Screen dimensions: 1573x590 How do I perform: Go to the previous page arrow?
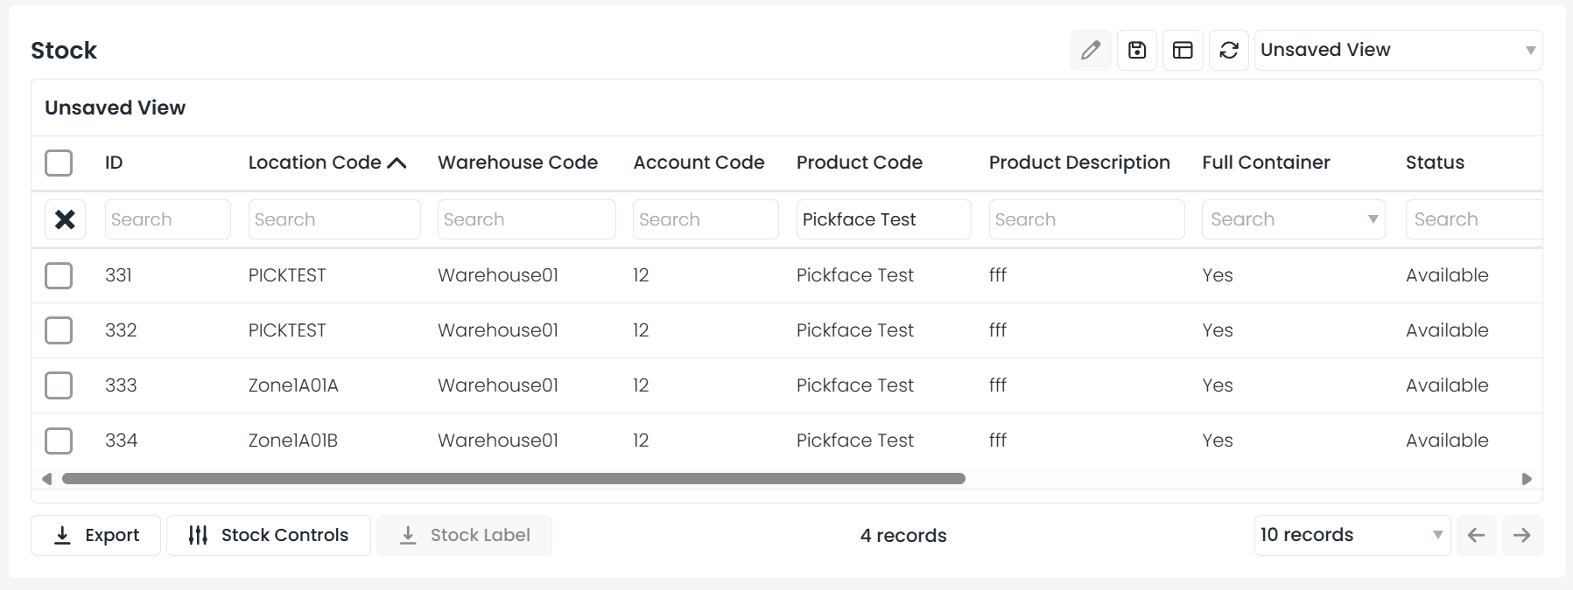click(1476, 535)
